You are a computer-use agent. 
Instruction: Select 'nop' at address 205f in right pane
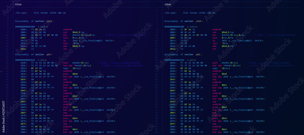(x=214, y=102)
